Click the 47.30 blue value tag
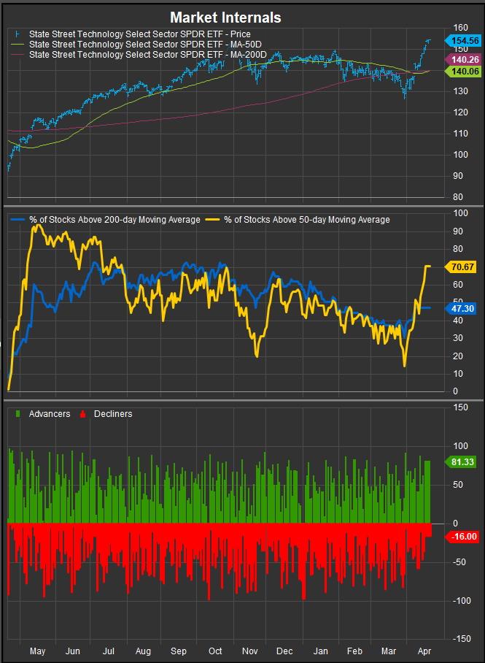This screenshot has height=663, width=485. pos(460,308)
